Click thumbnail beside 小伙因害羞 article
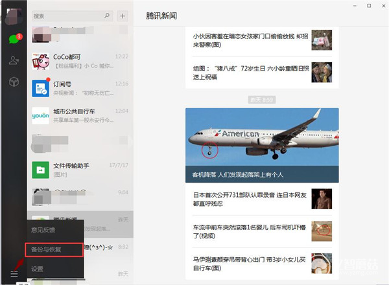This screenshot has width=389, height=285. (322, 40)
